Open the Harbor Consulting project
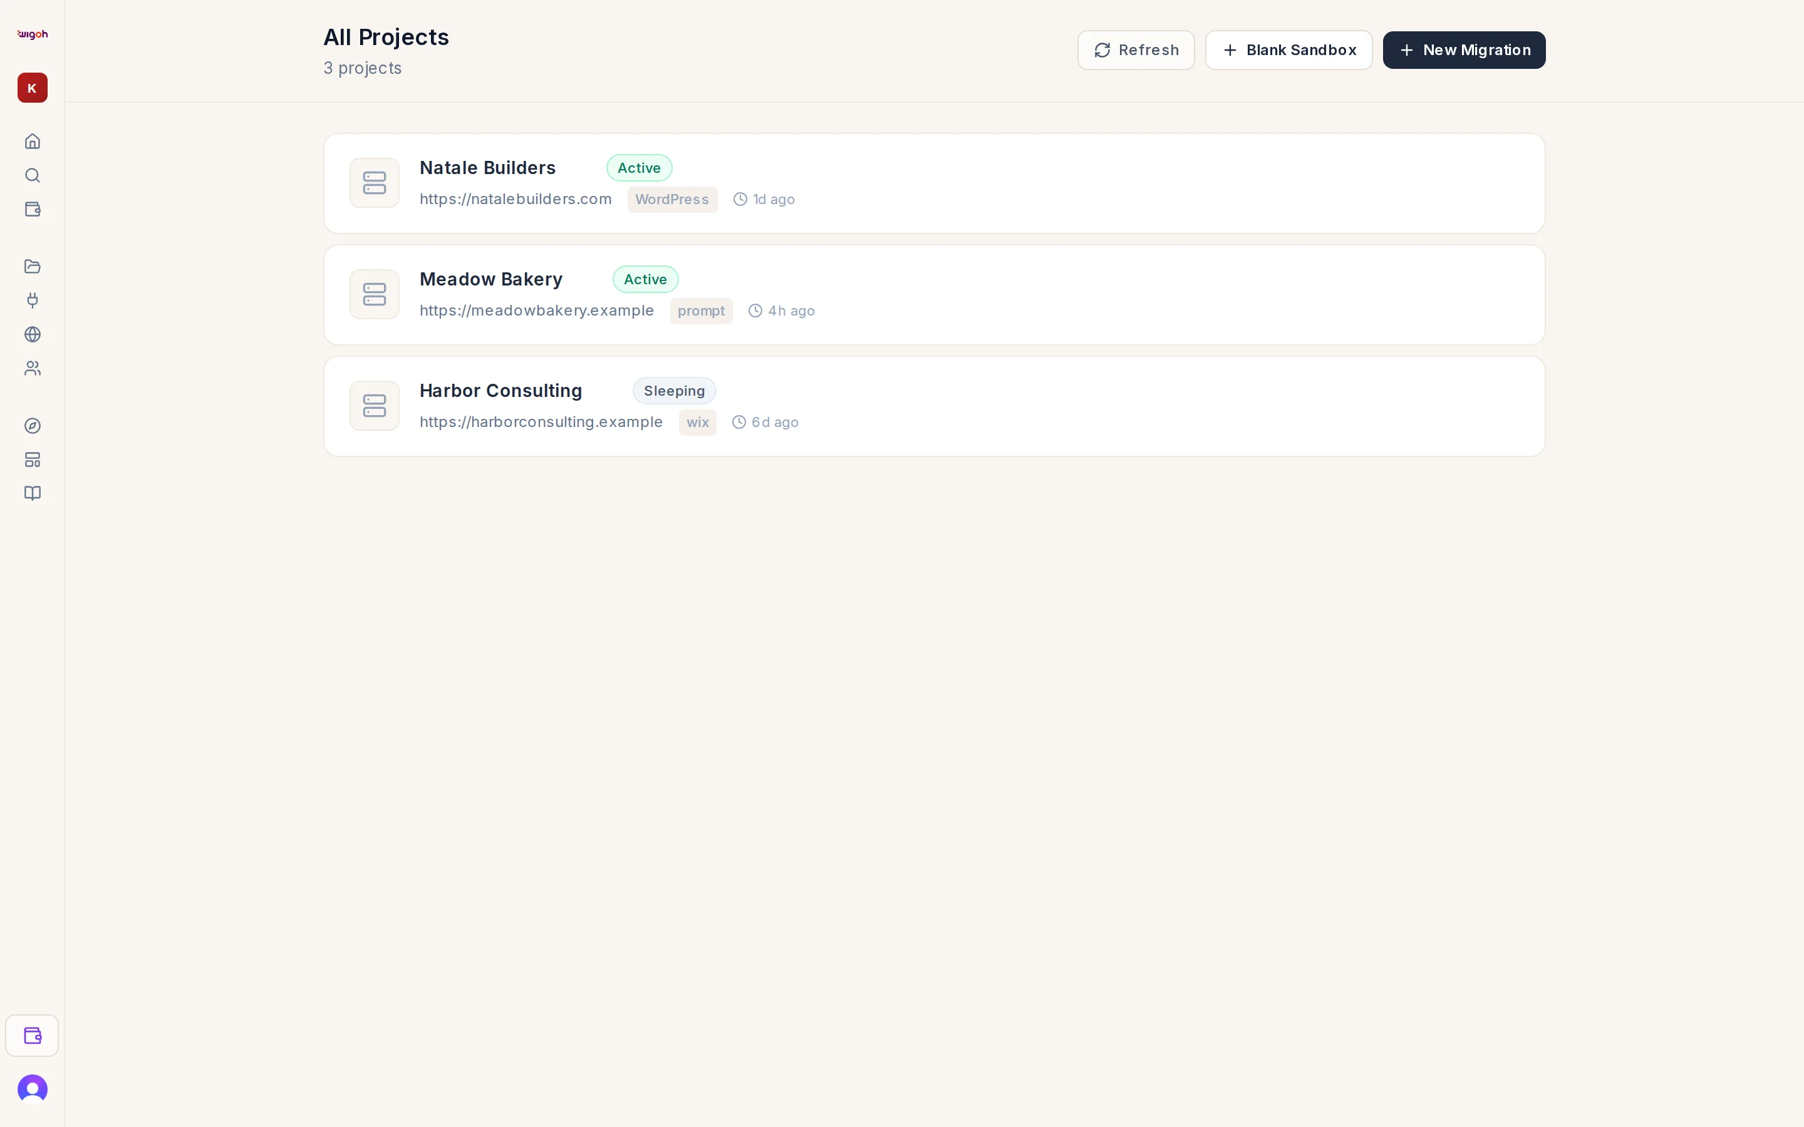 tap(934, 406)
